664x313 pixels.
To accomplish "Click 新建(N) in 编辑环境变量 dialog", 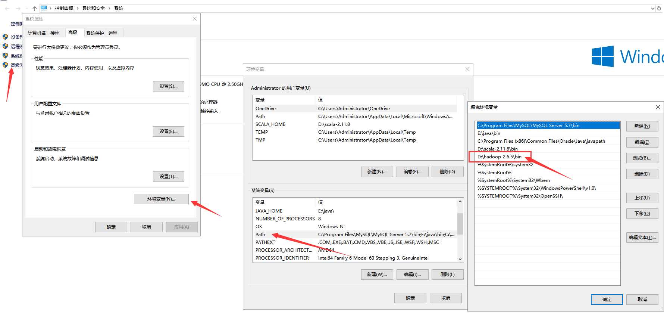I will [x=642, y=126].
